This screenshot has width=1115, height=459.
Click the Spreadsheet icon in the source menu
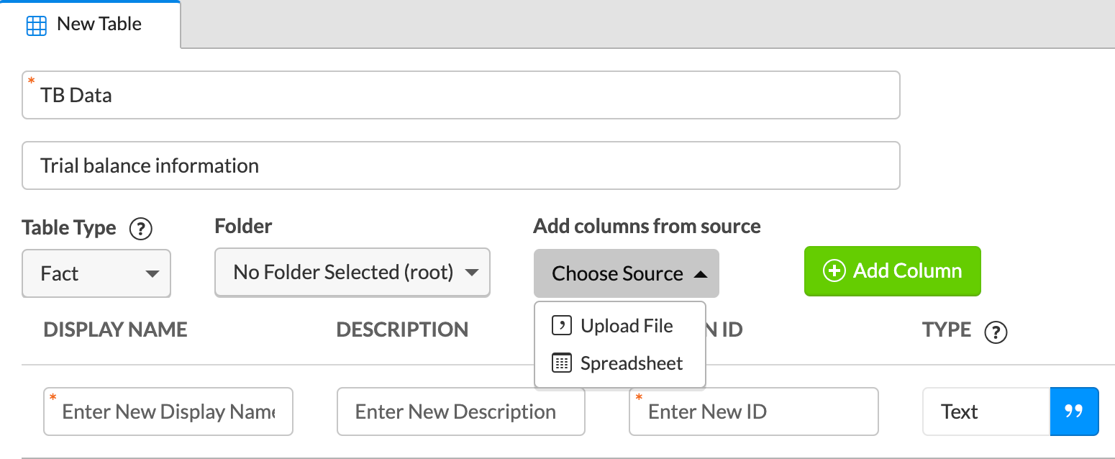[x=563, y=363]
